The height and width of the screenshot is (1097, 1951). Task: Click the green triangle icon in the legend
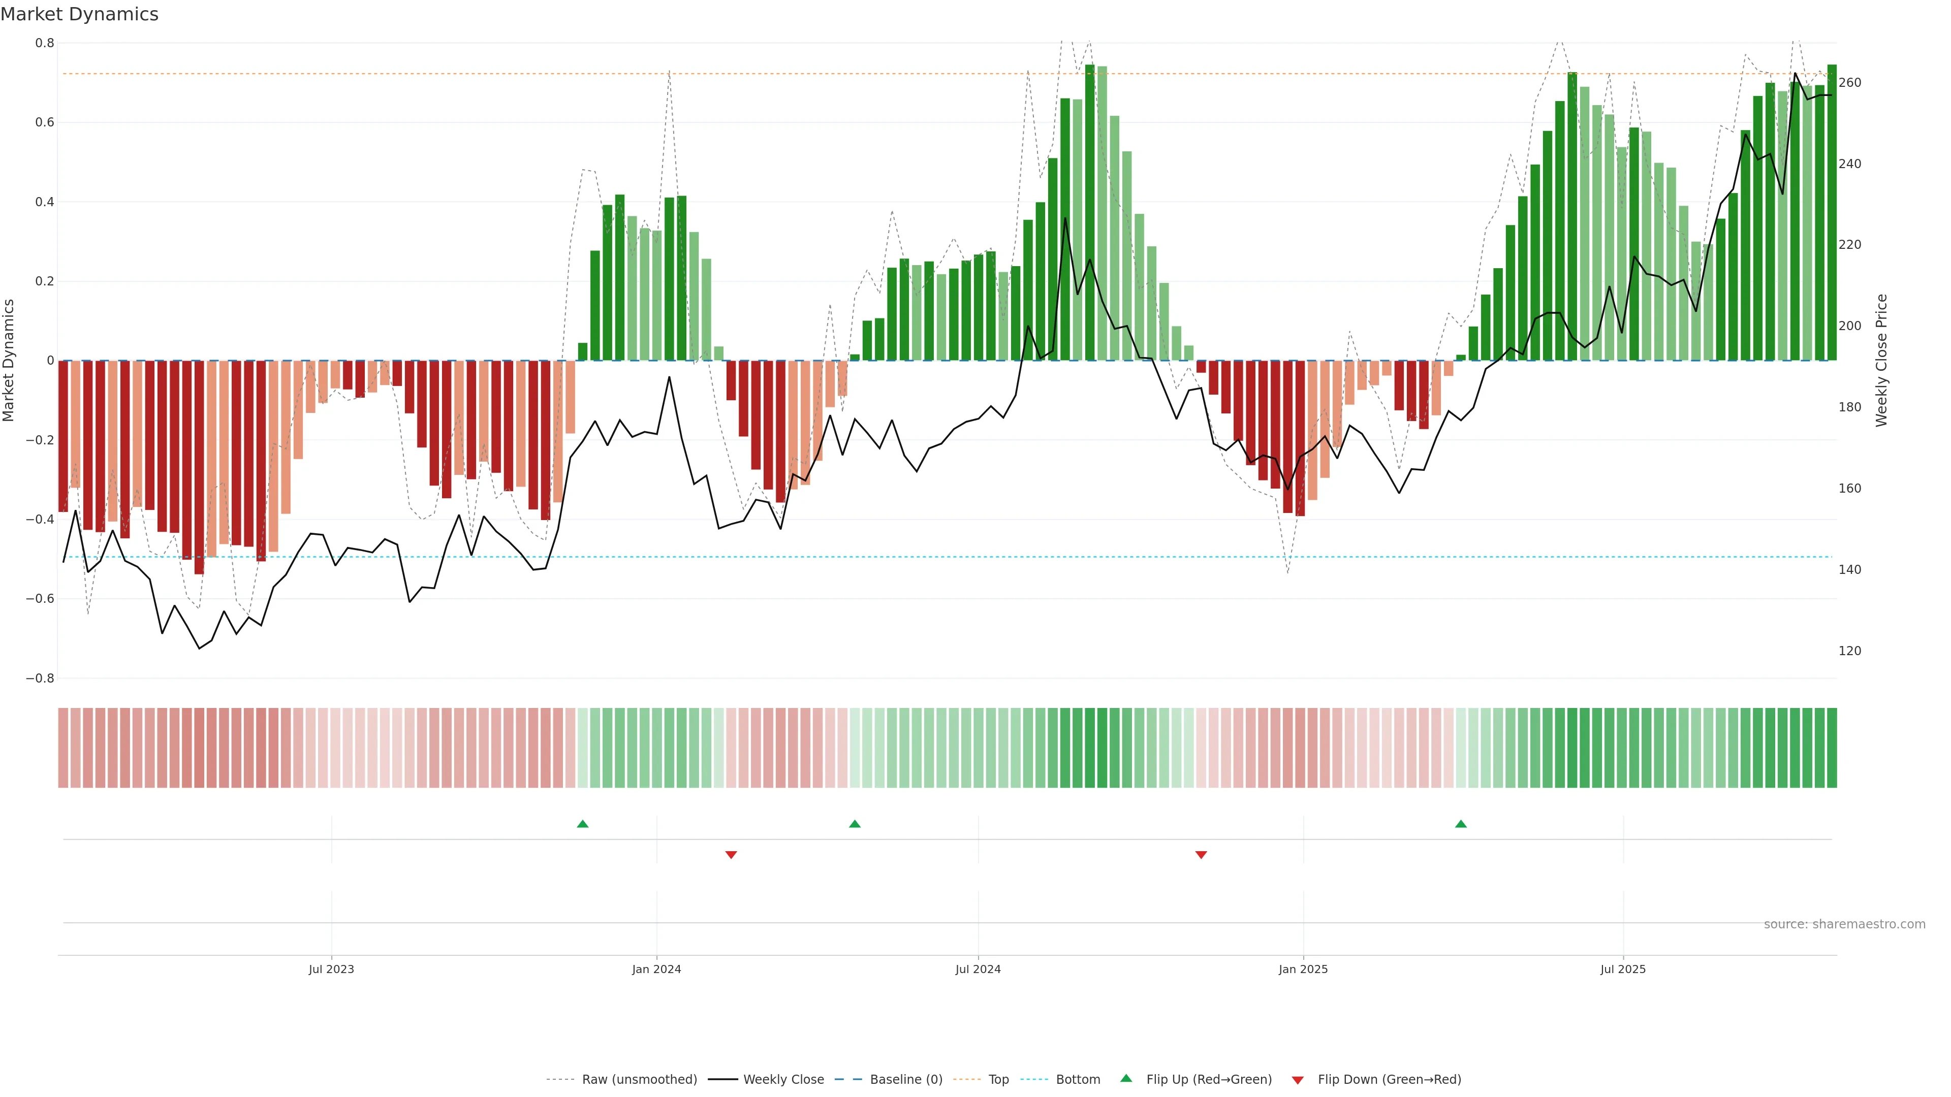pos(1126,1078)
